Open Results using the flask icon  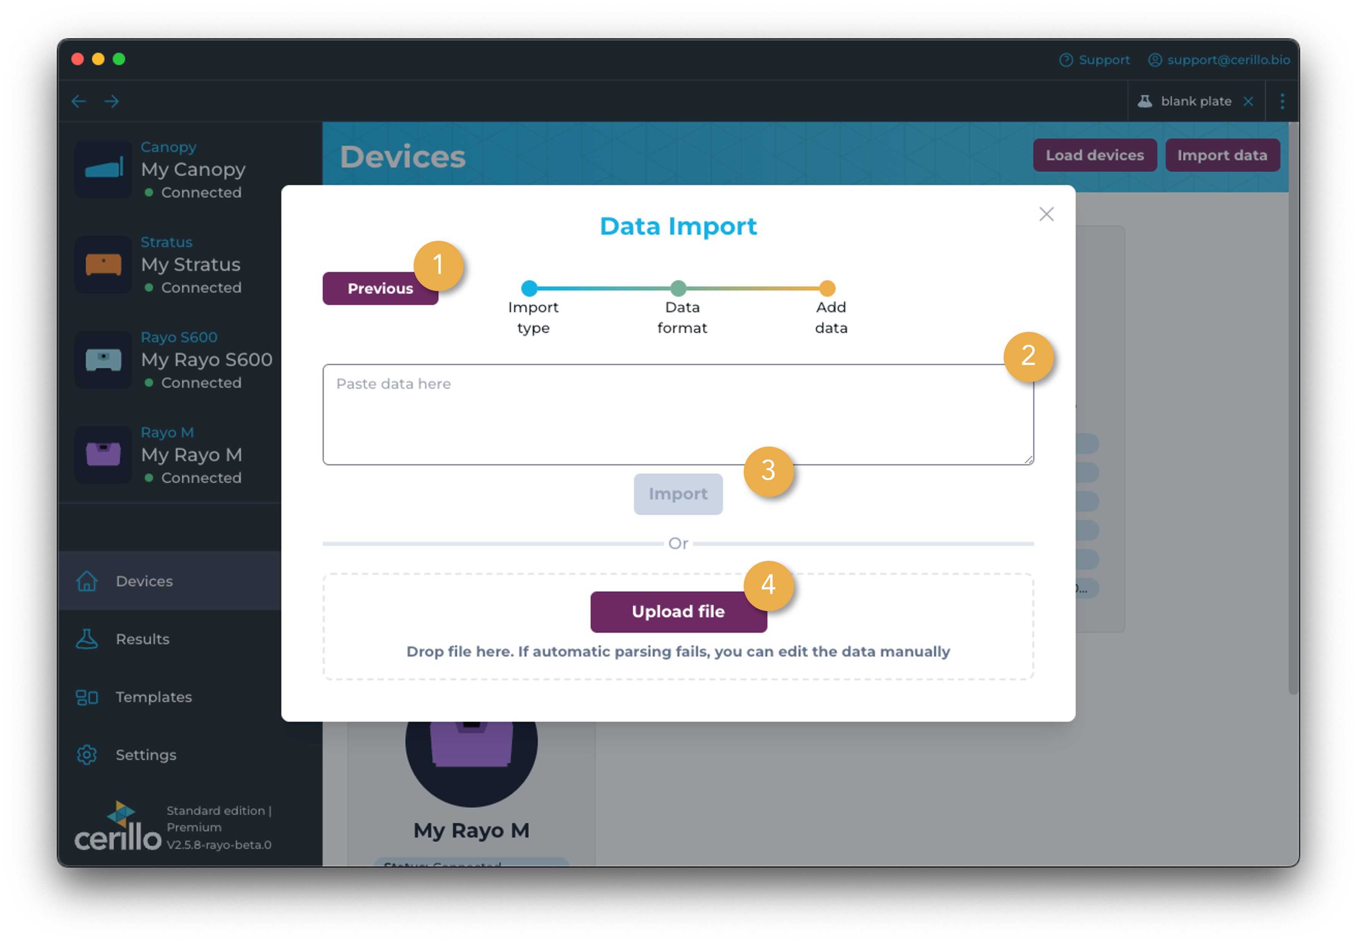click(87, 639)
